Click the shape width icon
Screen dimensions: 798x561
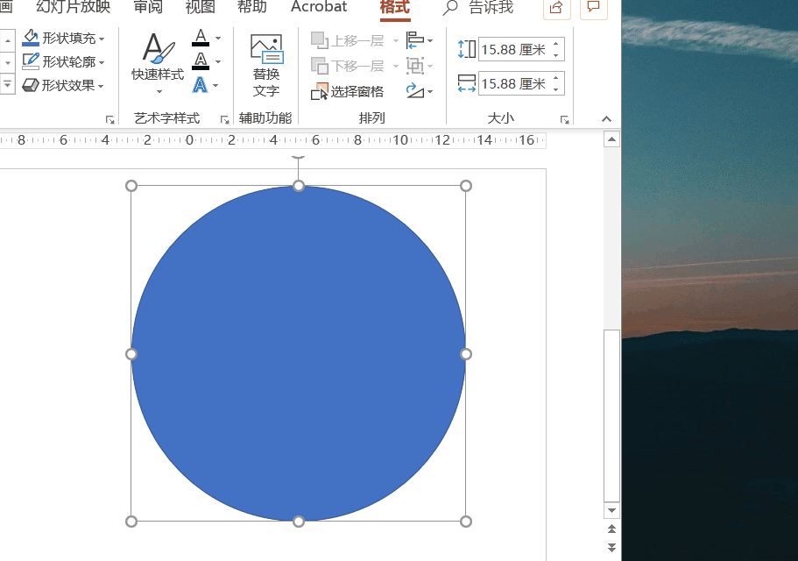[467, 83]
